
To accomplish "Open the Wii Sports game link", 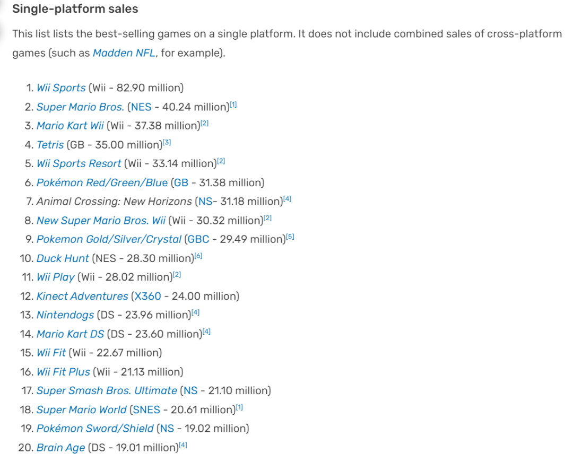I will (x=61, y=88).
